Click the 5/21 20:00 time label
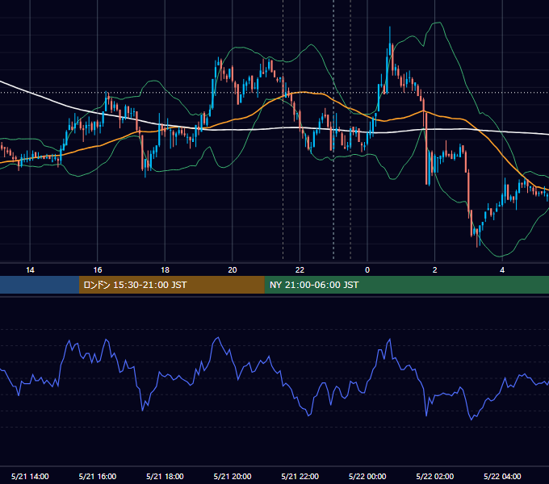Screen dimensions: 549x484 pos(233,476)
